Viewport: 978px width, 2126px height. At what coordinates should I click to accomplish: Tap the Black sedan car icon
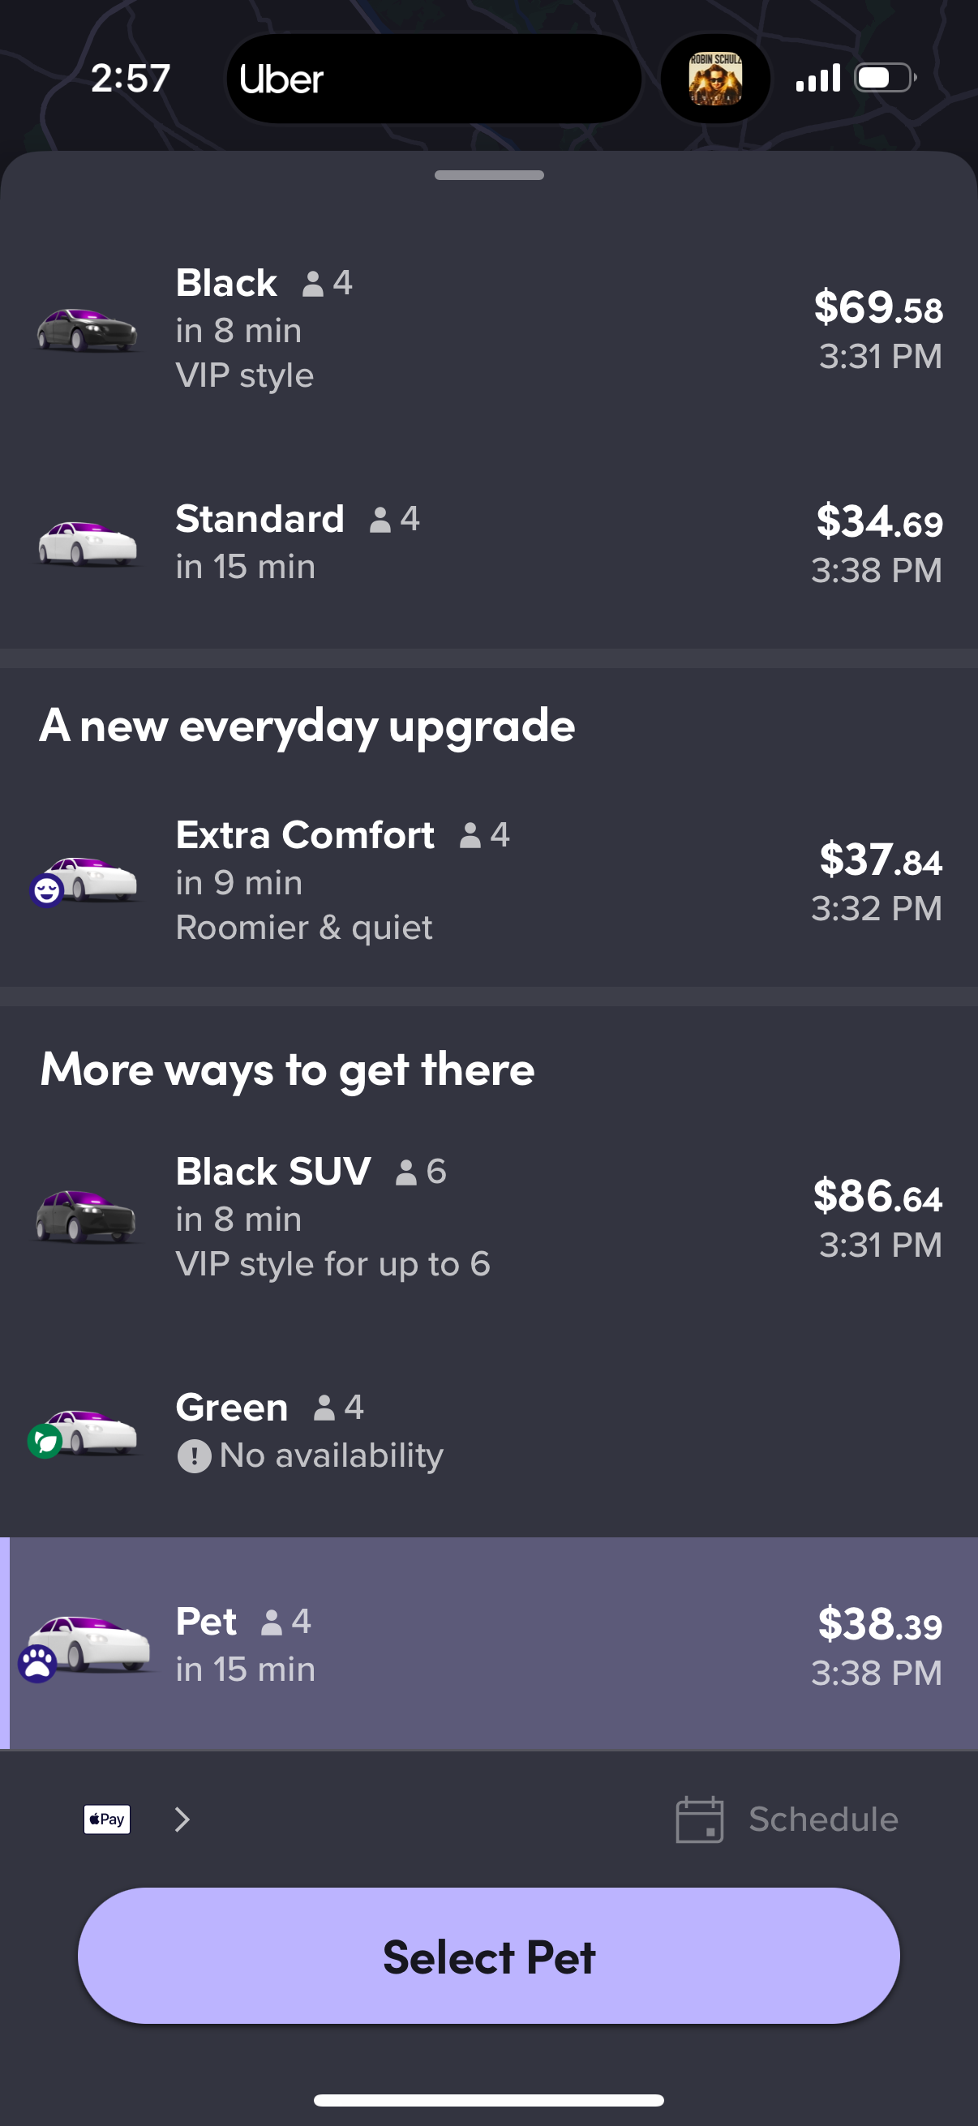pyautogui.click(x=87, y=328)
